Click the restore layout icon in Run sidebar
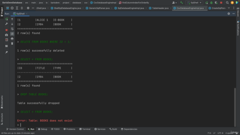The width and height of the screenshot is (240, 135). (x=6, y=46)
